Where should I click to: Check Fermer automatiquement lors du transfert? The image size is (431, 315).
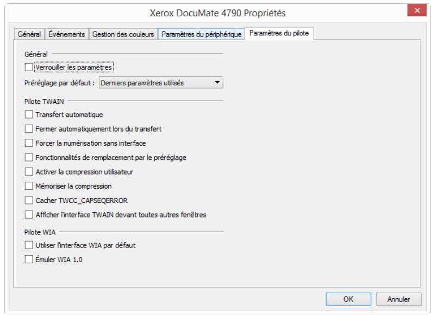click(x=29, y=129)
